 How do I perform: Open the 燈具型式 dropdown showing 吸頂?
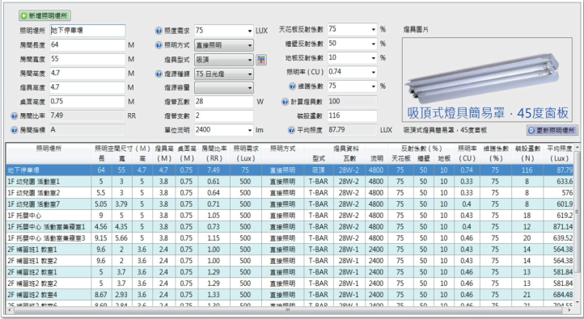[224, 60]
